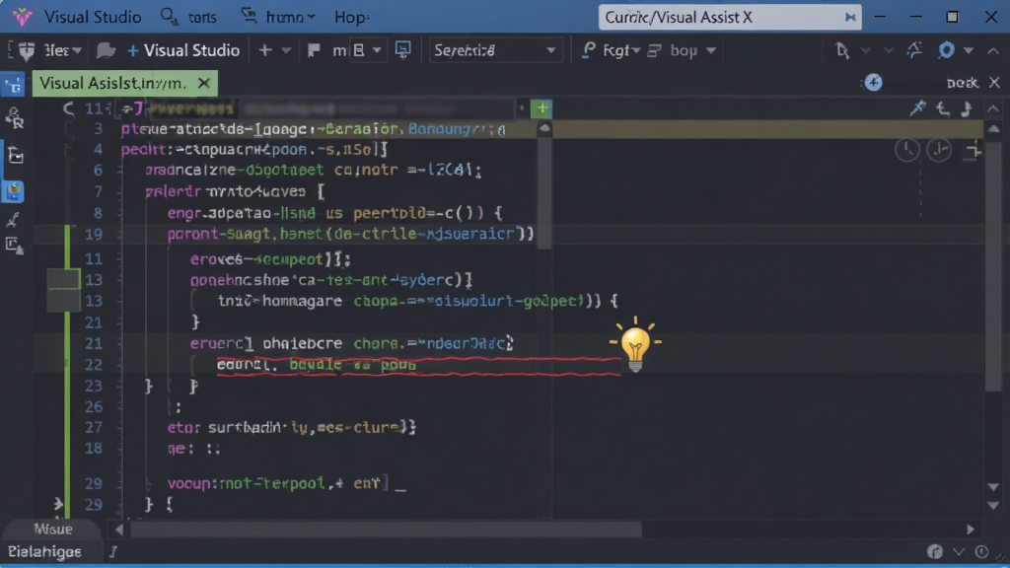Click the plus add button in the toolbar
Viewport: 1010px width, 568px height.
(265, 50)
